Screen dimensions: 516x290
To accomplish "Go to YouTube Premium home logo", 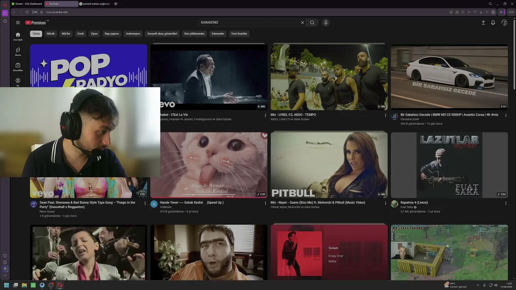I will pyautogui.click(x=36, y=23).
